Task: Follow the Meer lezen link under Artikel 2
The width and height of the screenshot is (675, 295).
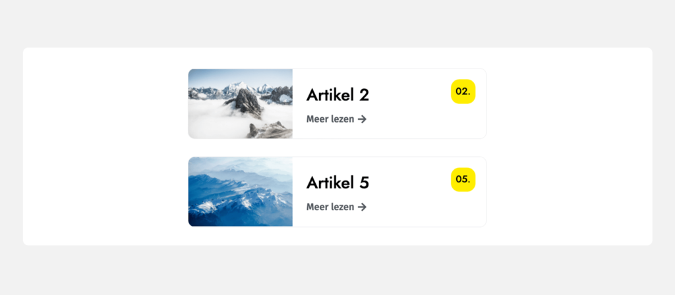Action: coord(330,119)
